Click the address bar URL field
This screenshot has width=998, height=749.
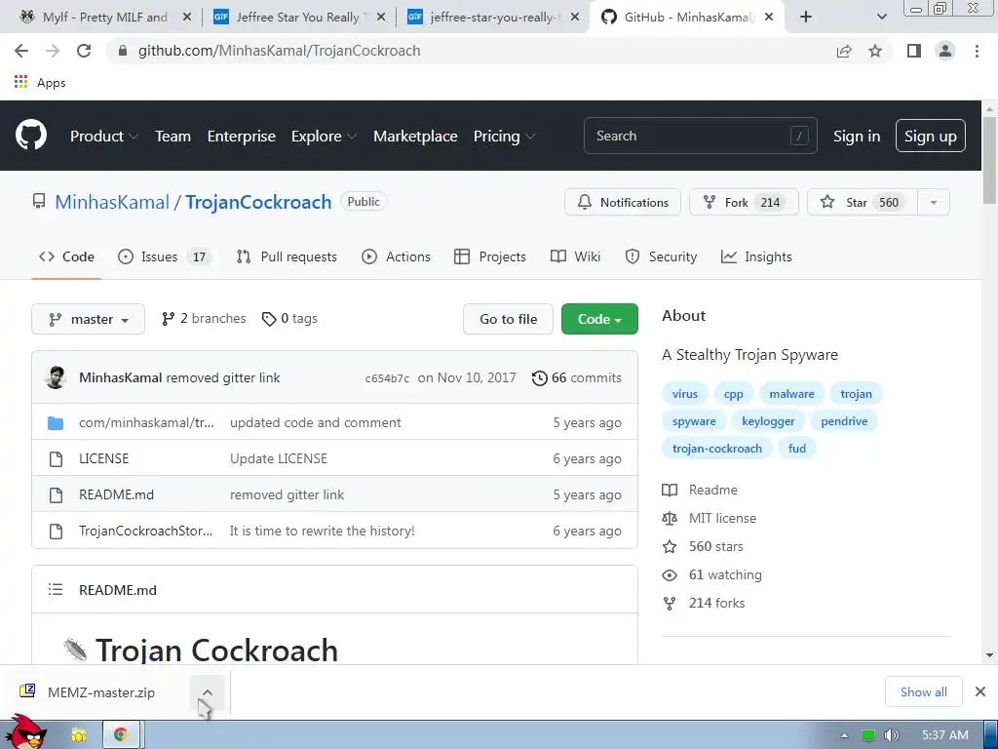tap(471, 51)
